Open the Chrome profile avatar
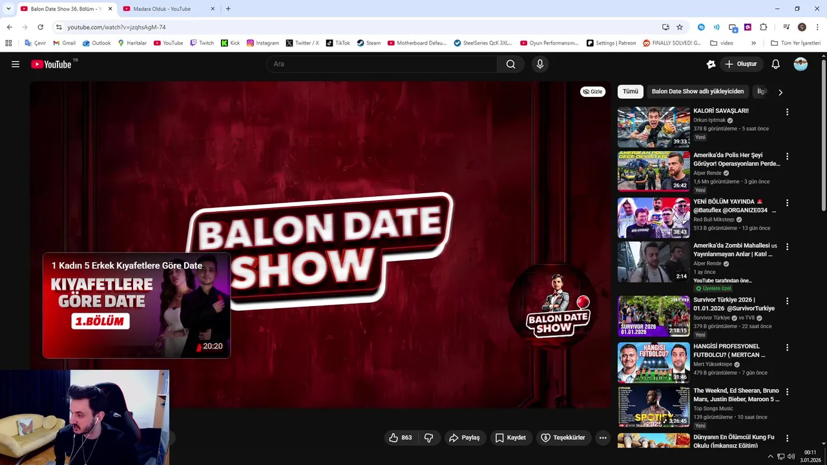The height and width of the screenshot is (465, 827). pyautogui.click(x=802, y=27)
